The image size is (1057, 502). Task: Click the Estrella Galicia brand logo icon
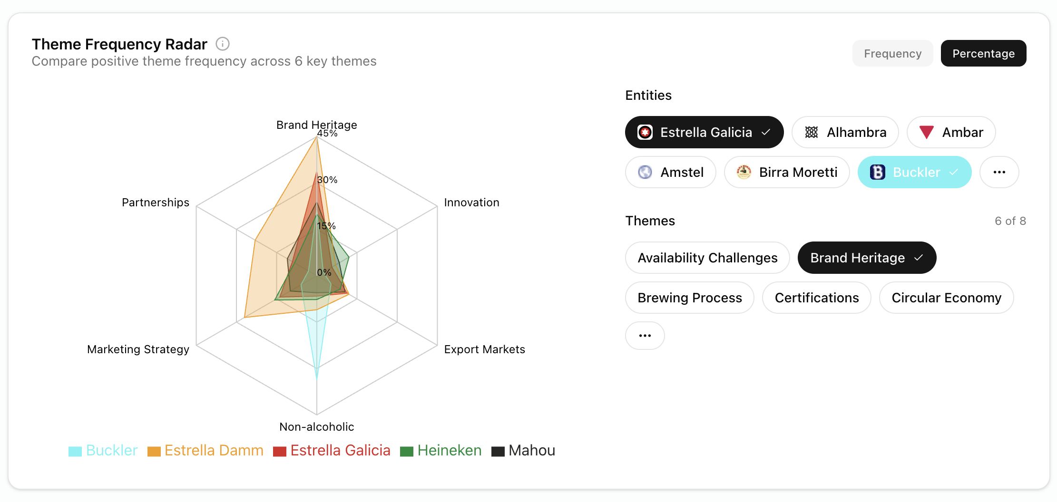point(646,132)
